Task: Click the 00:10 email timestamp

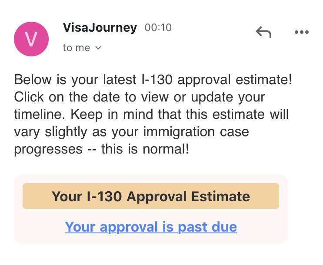Action: pos(158,28)
